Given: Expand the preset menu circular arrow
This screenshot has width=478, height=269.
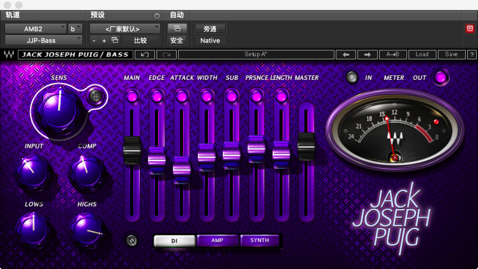Looking at the screenshot, I should point(157,15).
